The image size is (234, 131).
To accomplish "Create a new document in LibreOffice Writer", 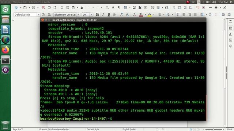I will [16, 8].
